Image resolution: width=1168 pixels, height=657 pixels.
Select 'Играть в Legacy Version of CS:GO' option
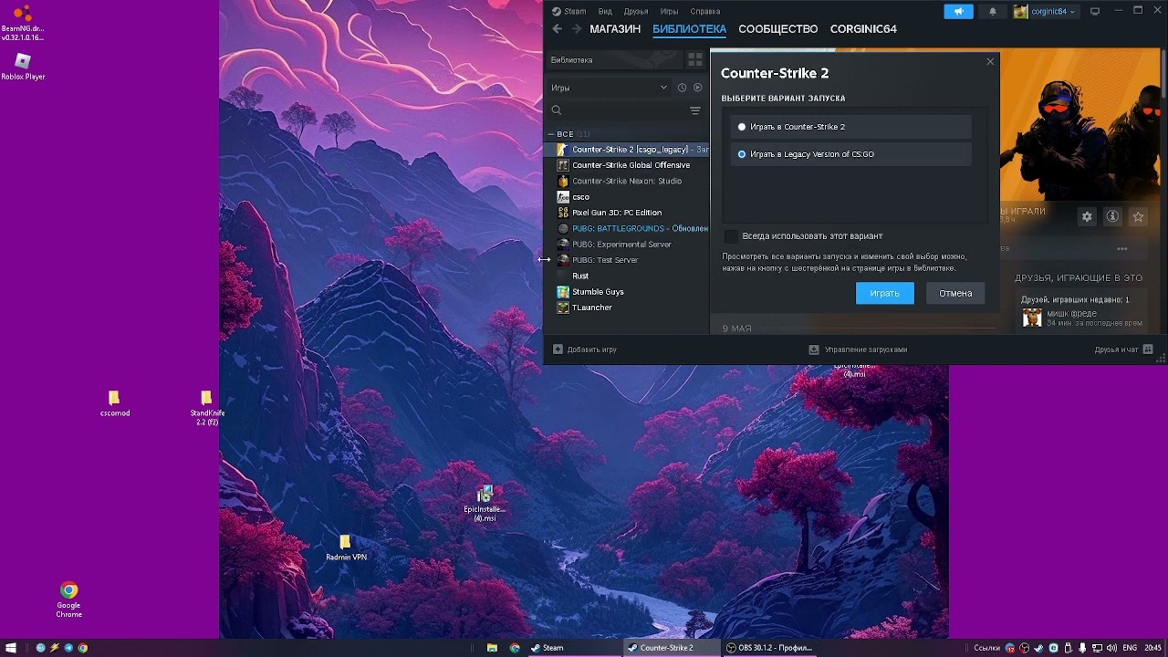coord(850,154)
